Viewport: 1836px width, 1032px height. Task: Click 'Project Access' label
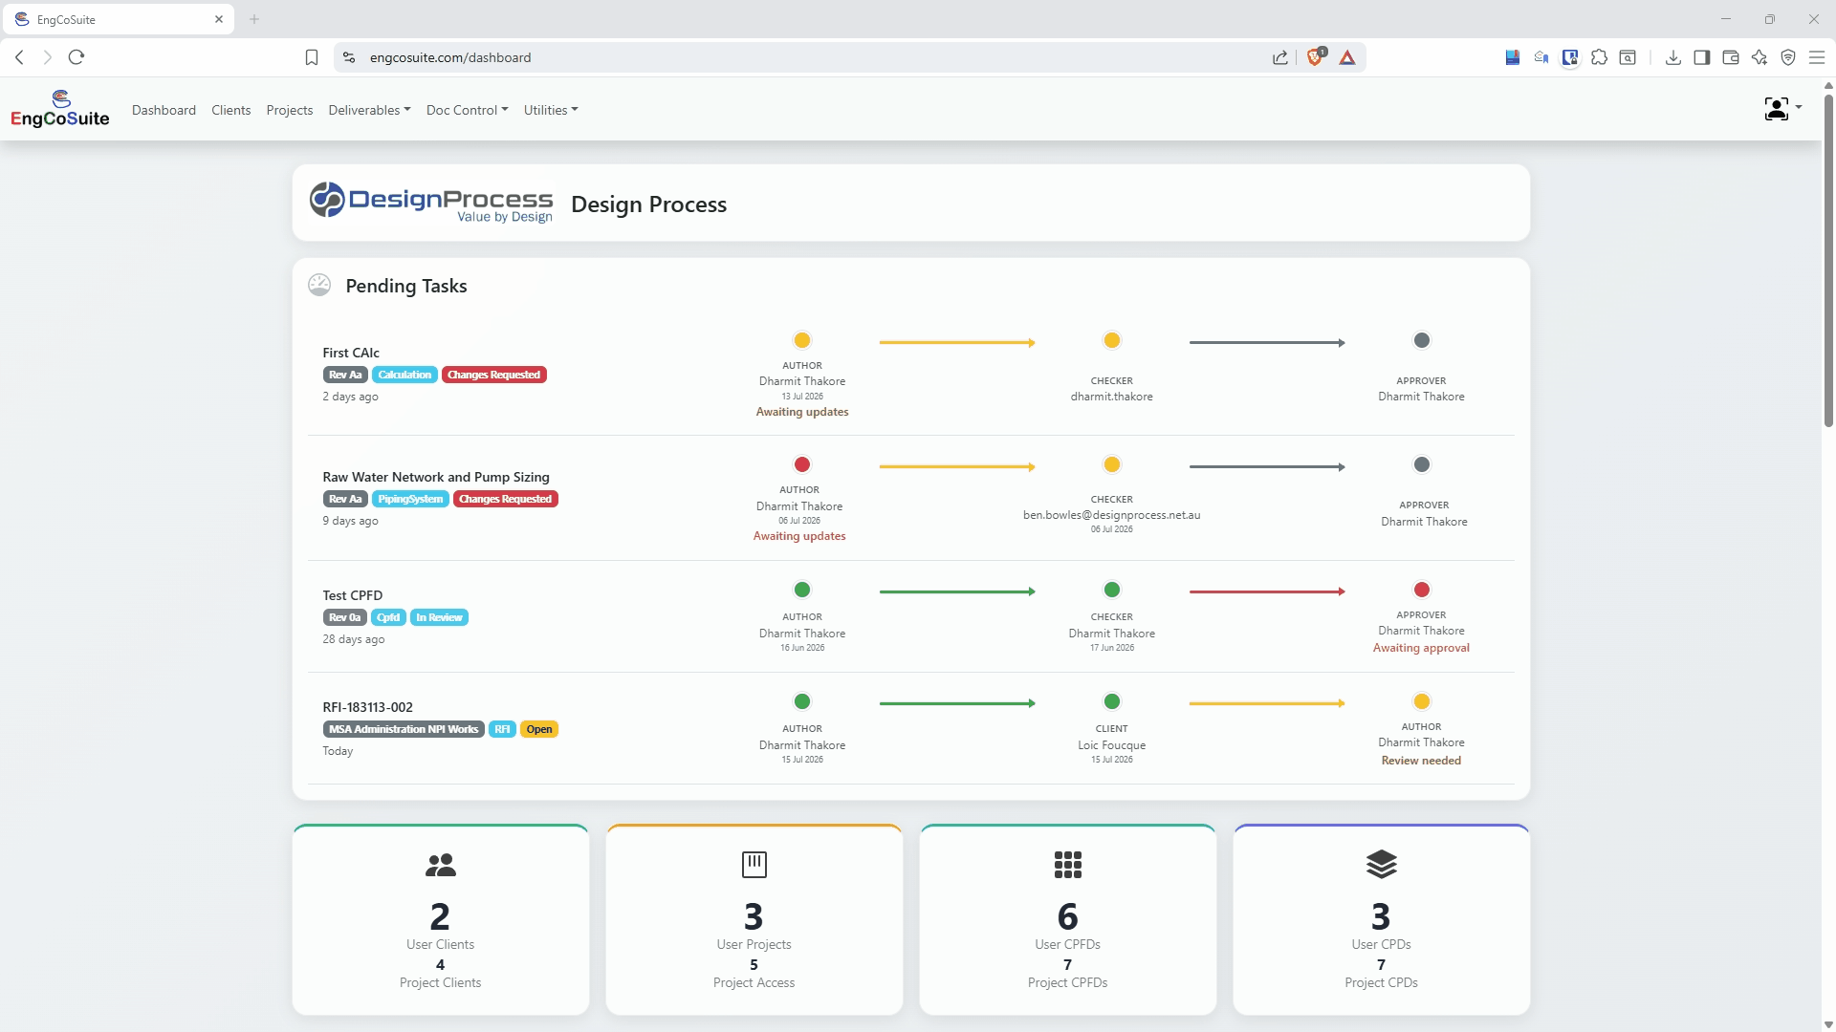(x=754, y=982)
